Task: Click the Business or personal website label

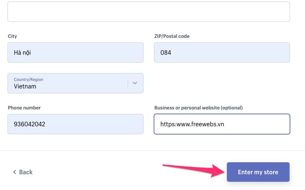Action: coord(198,108)
